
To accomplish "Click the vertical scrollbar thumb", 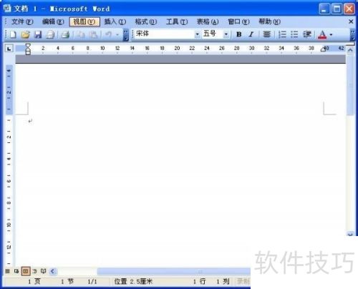I will (x=350, y=84).
